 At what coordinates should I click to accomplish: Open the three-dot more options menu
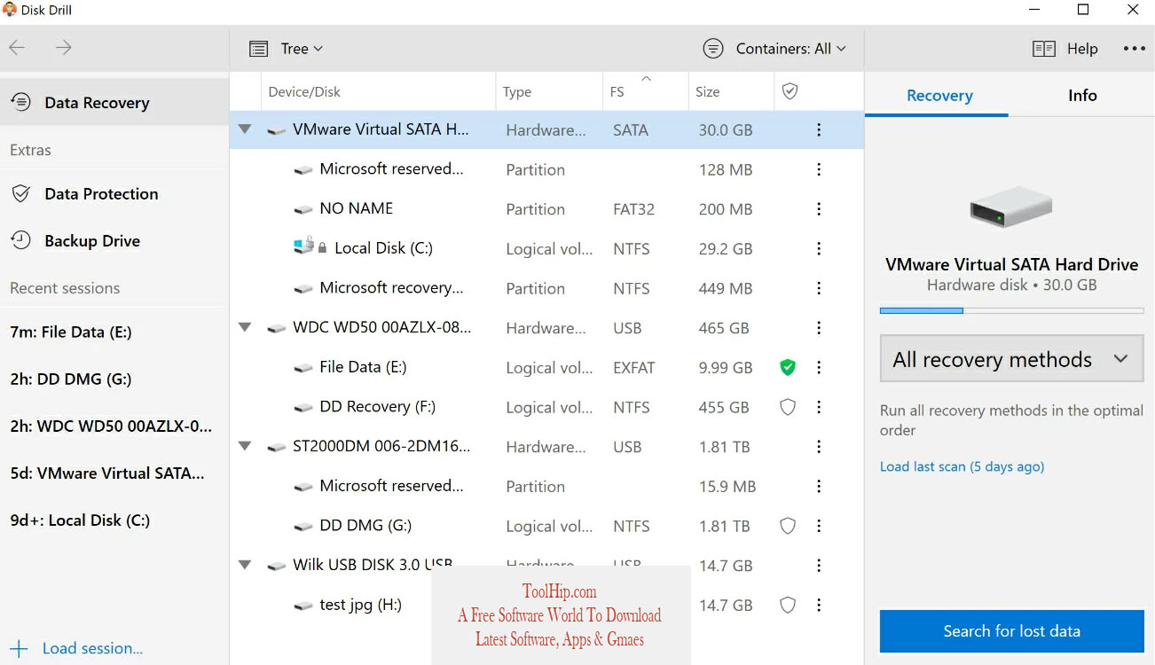(1135, 49)
